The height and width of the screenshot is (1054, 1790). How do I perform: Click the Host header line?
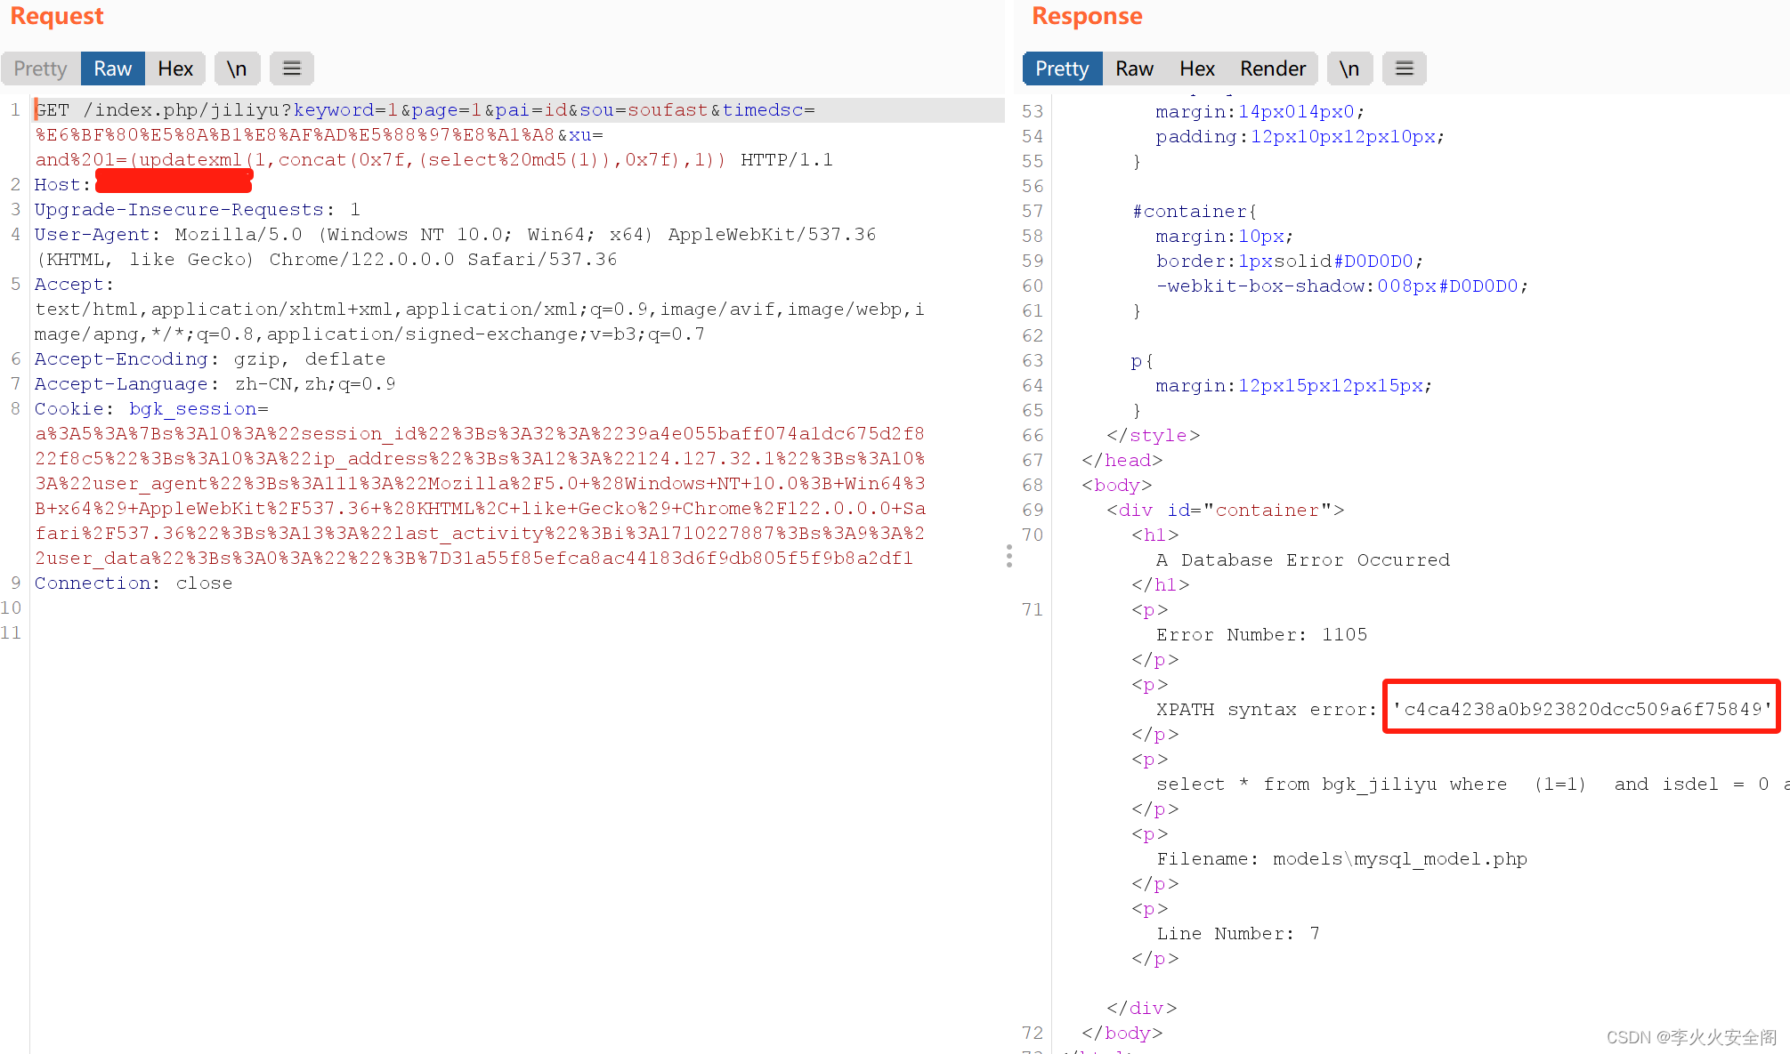pos(143,184)
